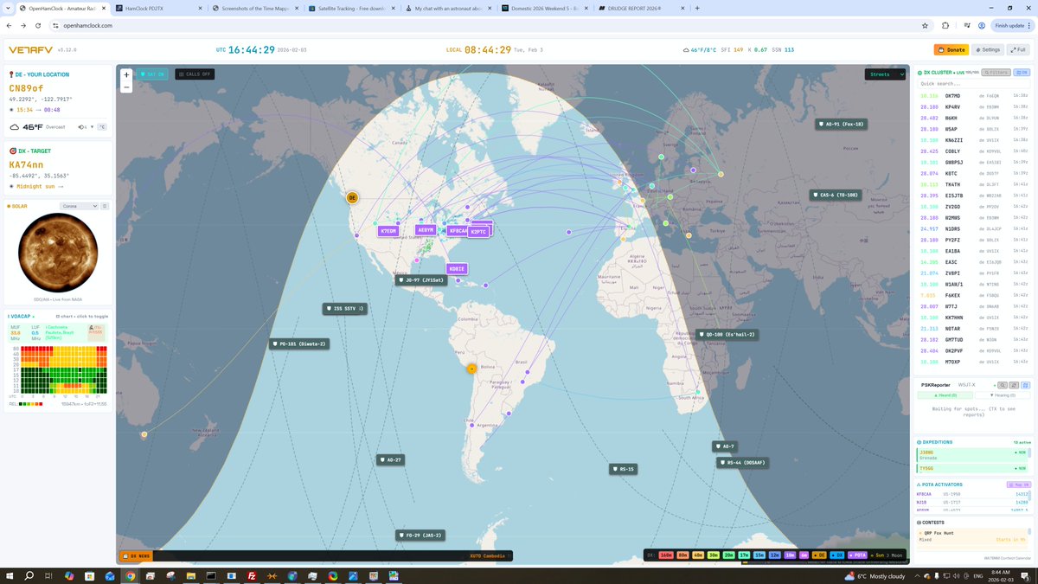Select the PO-101 (Diwata-2) satellite marker
Viewport: 1038px width, 584px height.
299,344
